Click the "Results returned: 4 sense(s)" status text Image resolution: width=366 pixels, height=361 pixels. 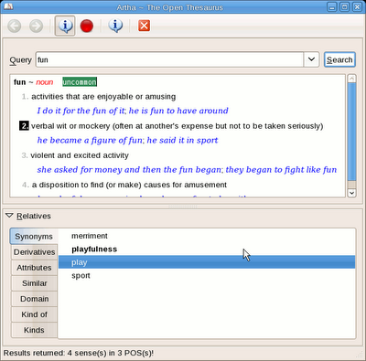click(x=79, y=353)
